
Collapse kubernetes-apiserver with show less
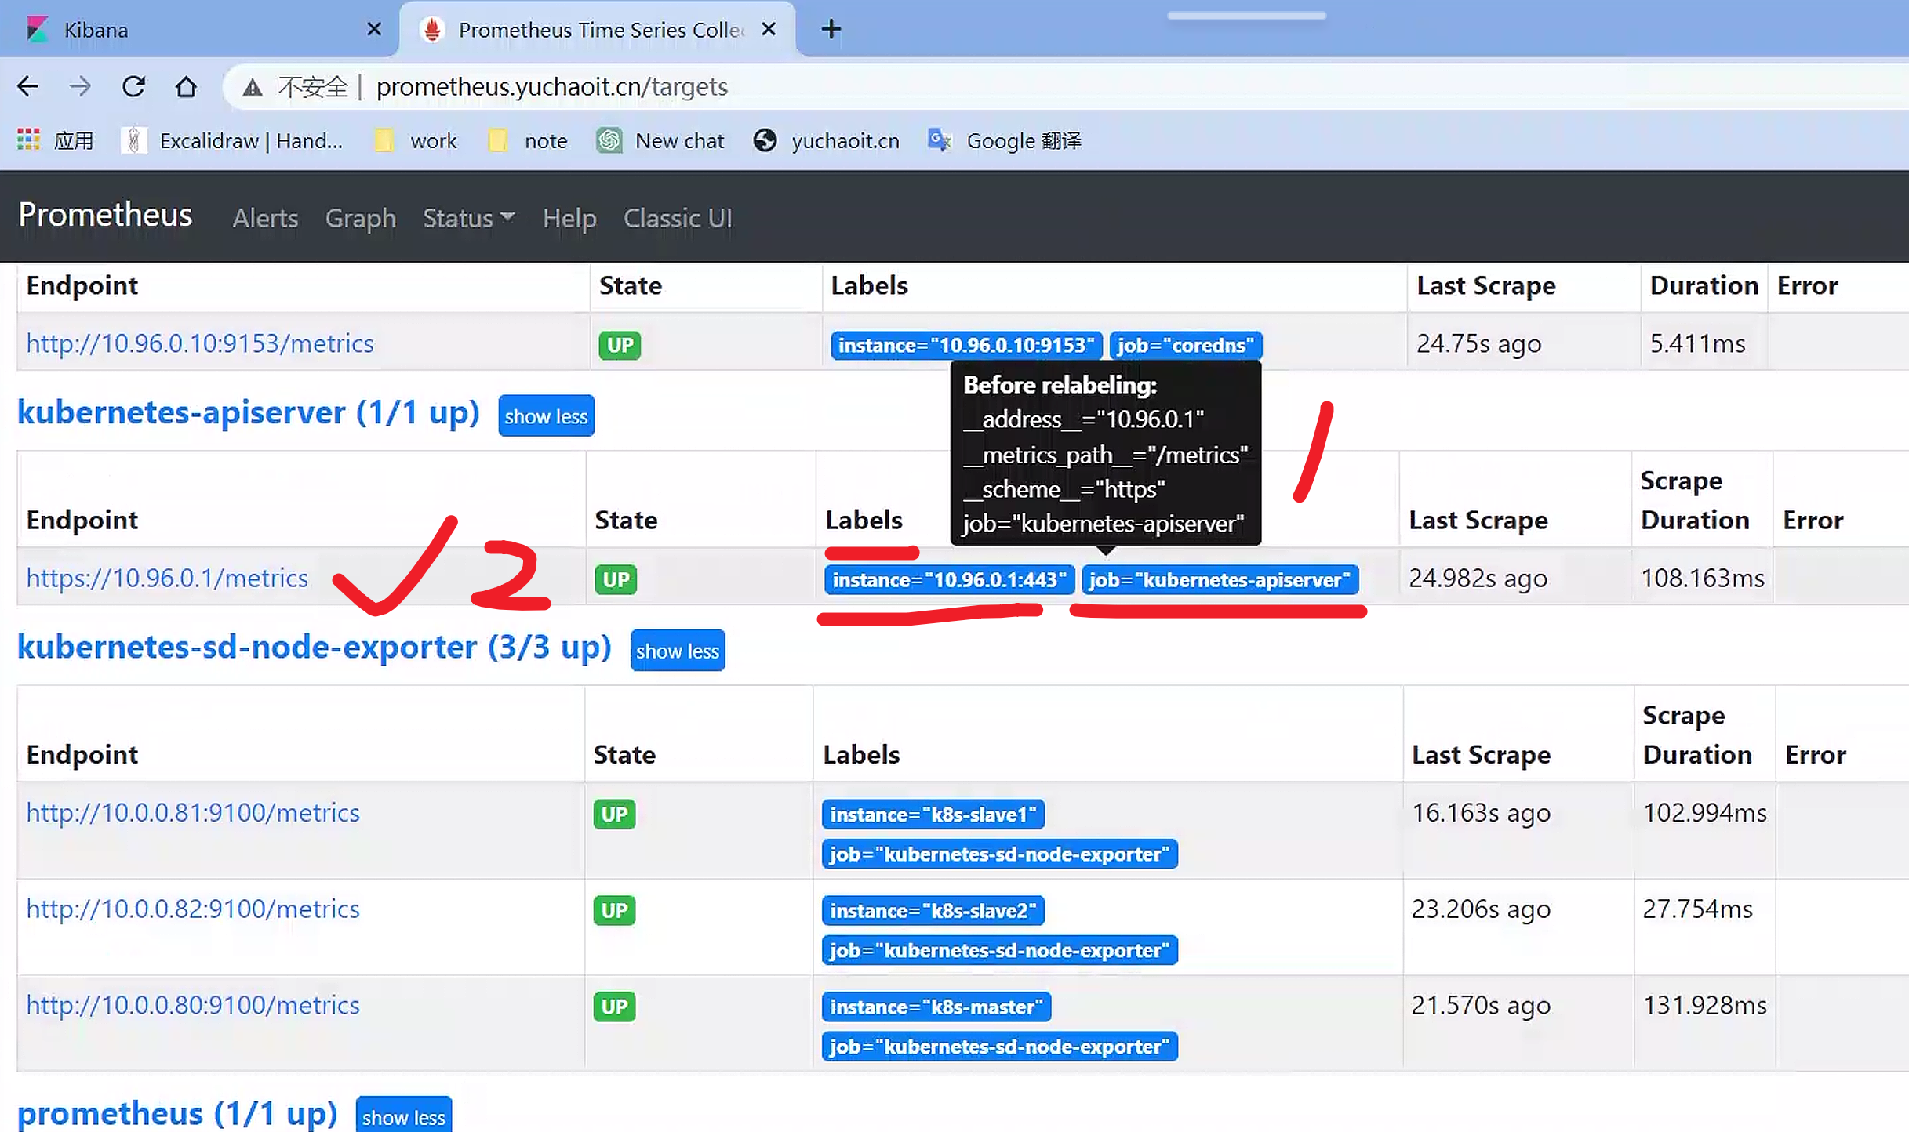click(546, 416)
